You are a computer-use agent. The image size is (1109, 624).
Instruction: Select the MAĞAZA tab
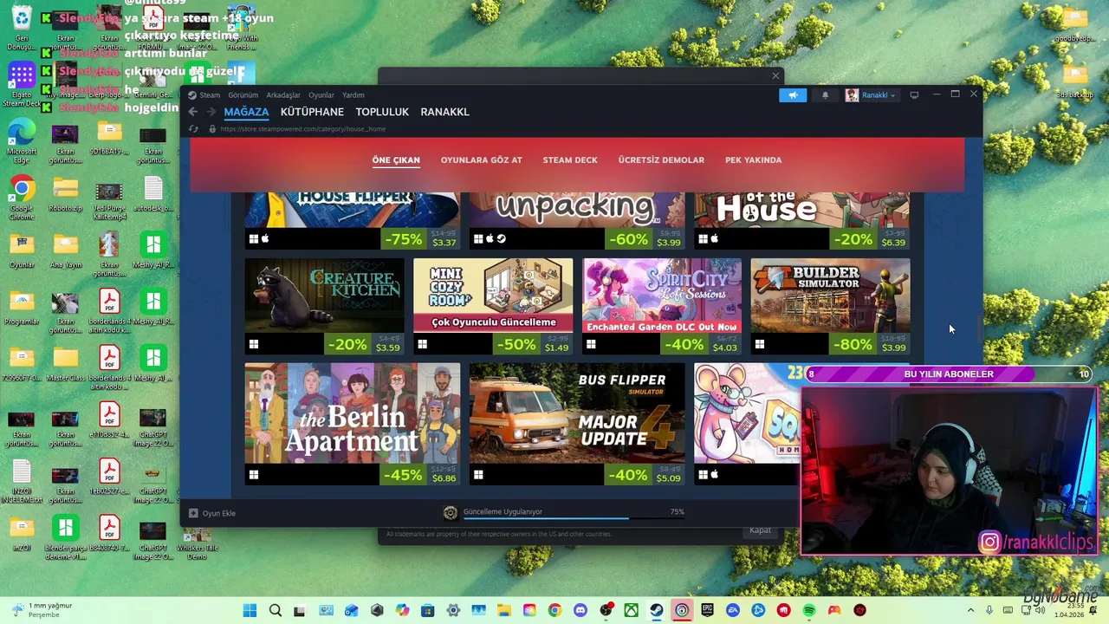[x=246, y=112]
